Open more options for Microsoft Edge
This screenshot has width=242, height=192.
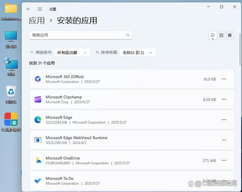224,120
